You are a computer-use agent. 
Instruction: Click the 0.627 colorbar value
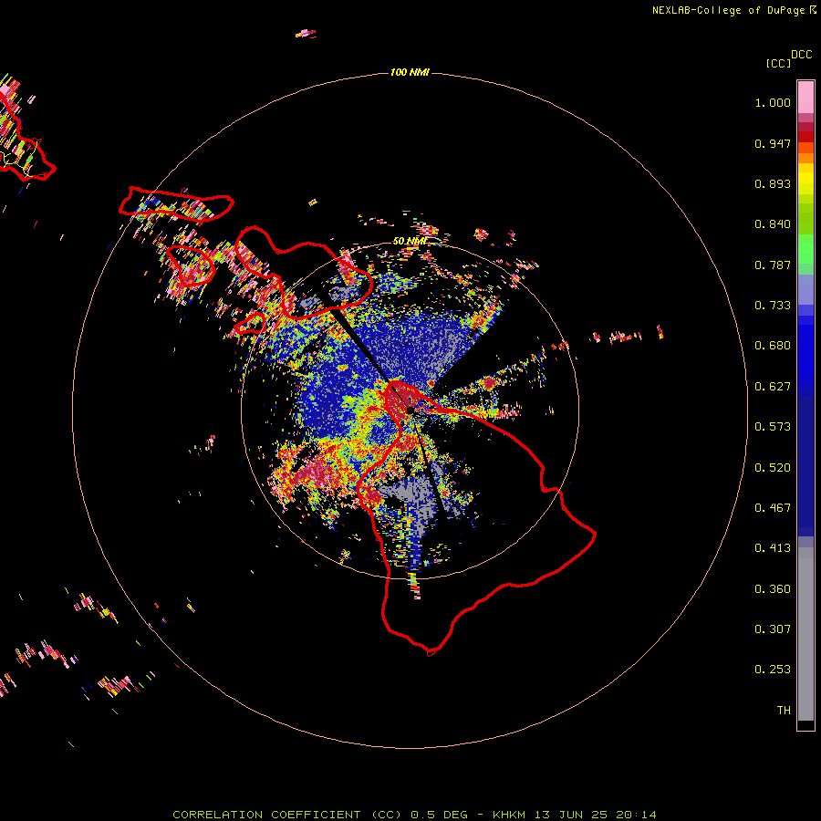[773, 387]
